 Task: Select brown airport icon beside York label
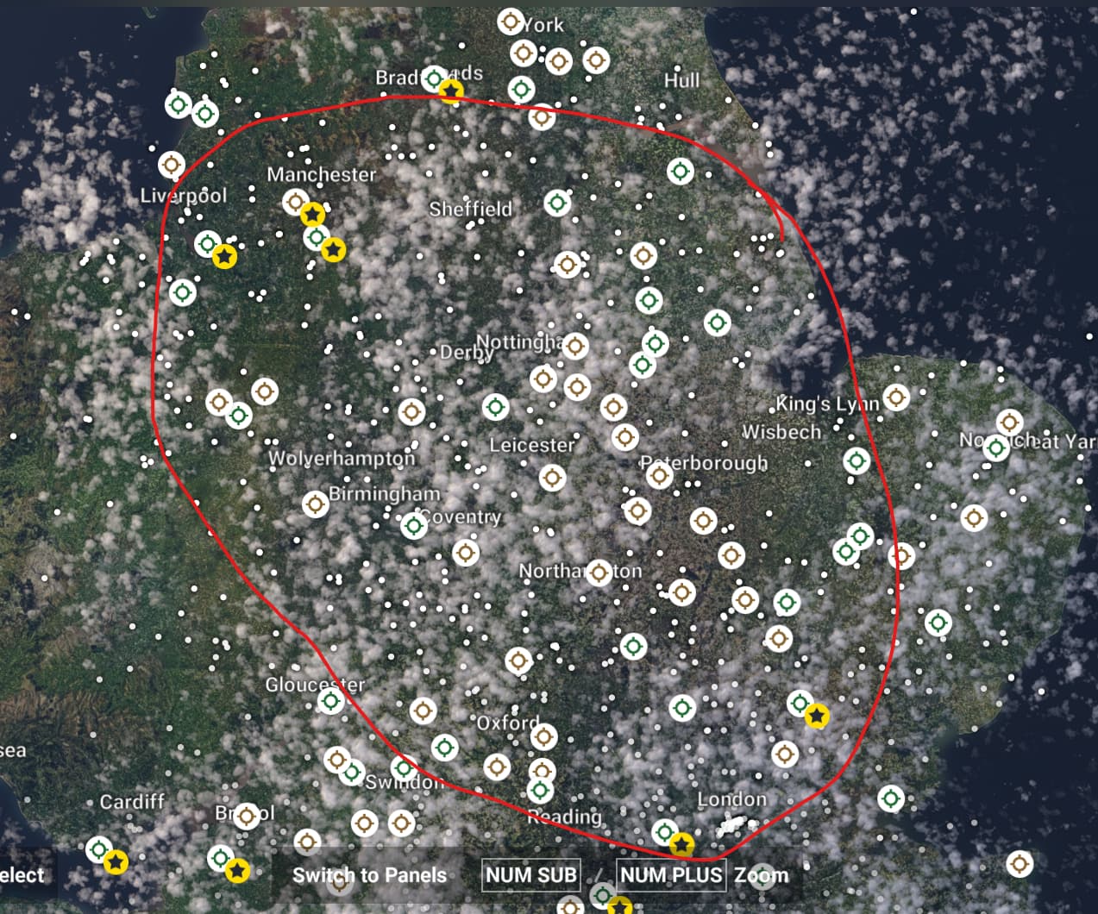pyautogui.click(x=511, y=21)
